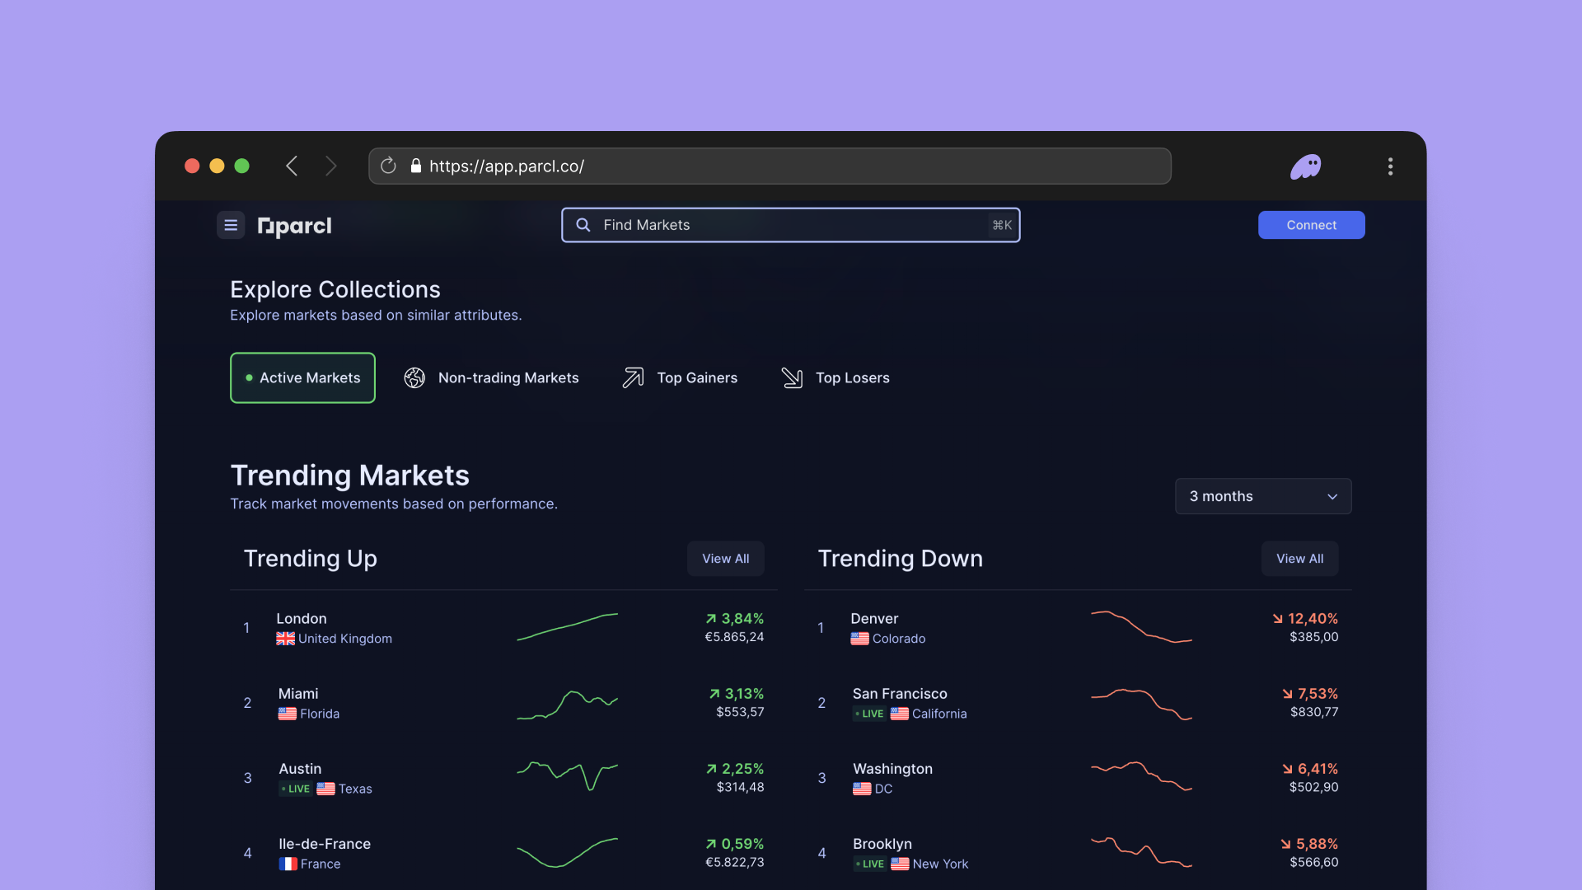1582x890 pixels.
Task: Click the browser back arrow
Action: click(x=292, y=166)
